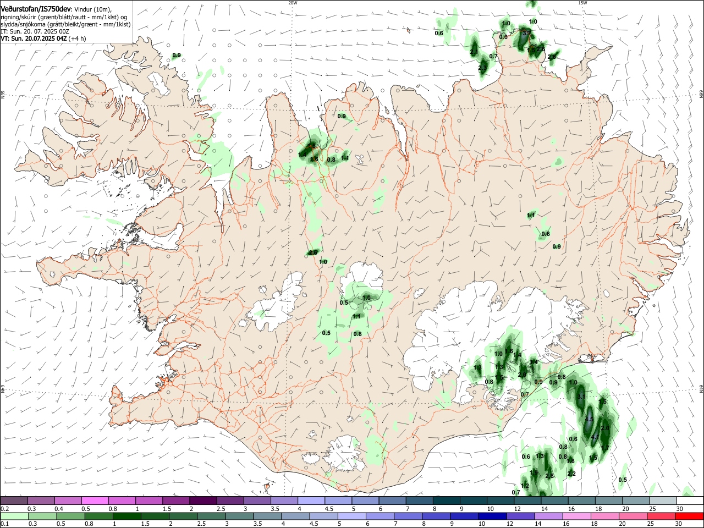Click the 15W longitude label
This screenshot has height=528, width=704.
[x=582, y=3]
